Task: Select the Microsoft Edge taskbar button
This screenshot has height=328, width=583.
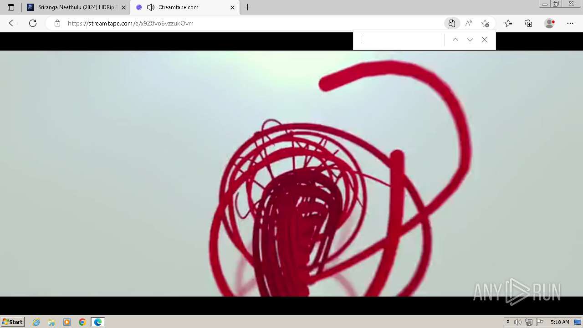Action: [x=98, y=322]
